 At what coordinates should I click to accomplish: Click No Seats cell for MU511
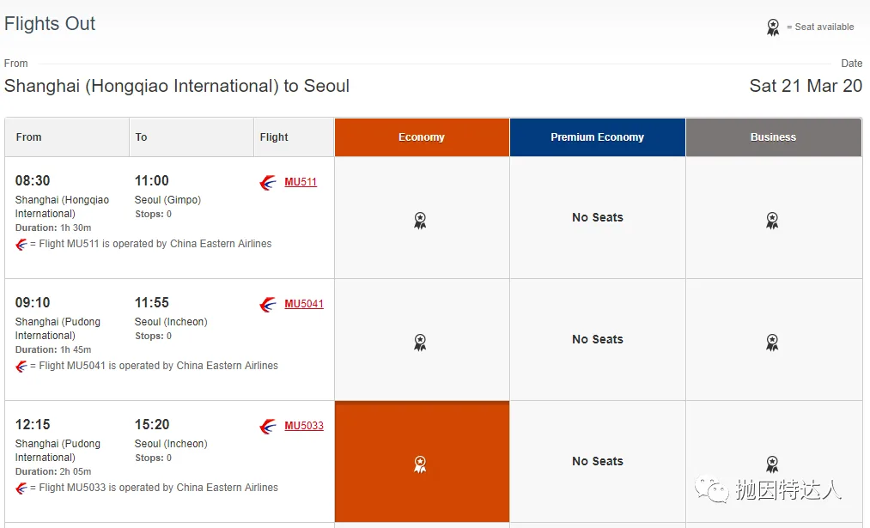tap(597, 218)
